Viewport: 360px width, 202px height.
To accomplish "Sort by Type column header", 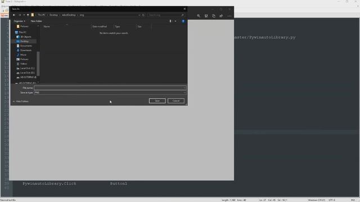I will tap(118, 26).
